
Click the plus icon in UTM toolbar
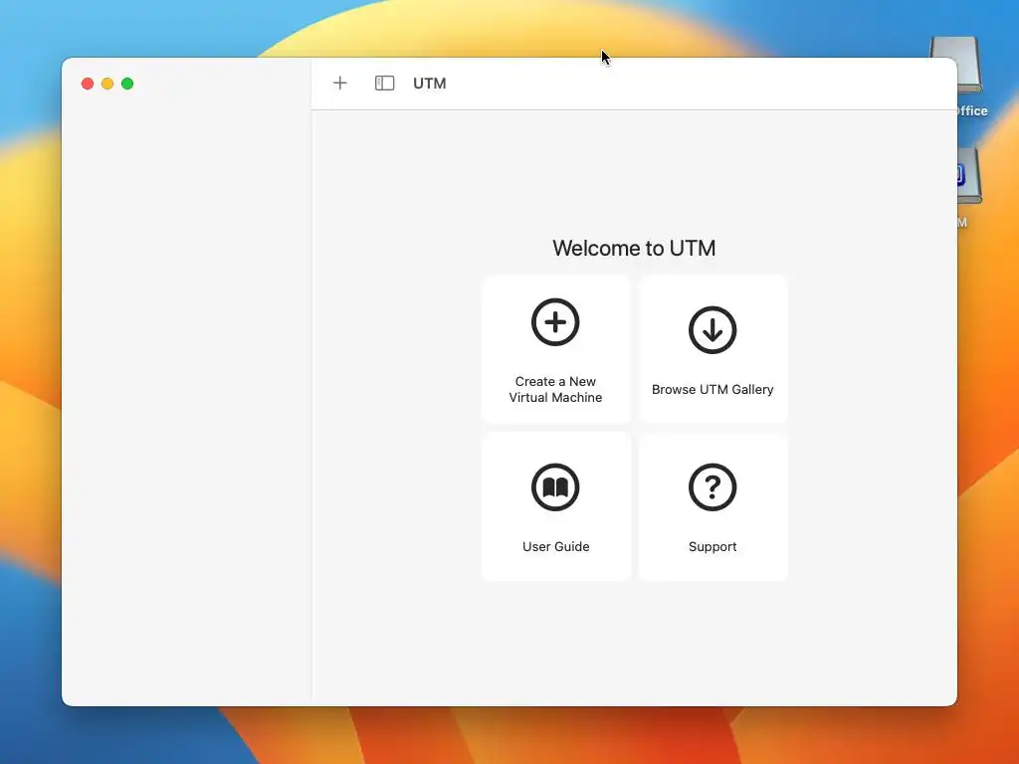click(x=340, y=84)
